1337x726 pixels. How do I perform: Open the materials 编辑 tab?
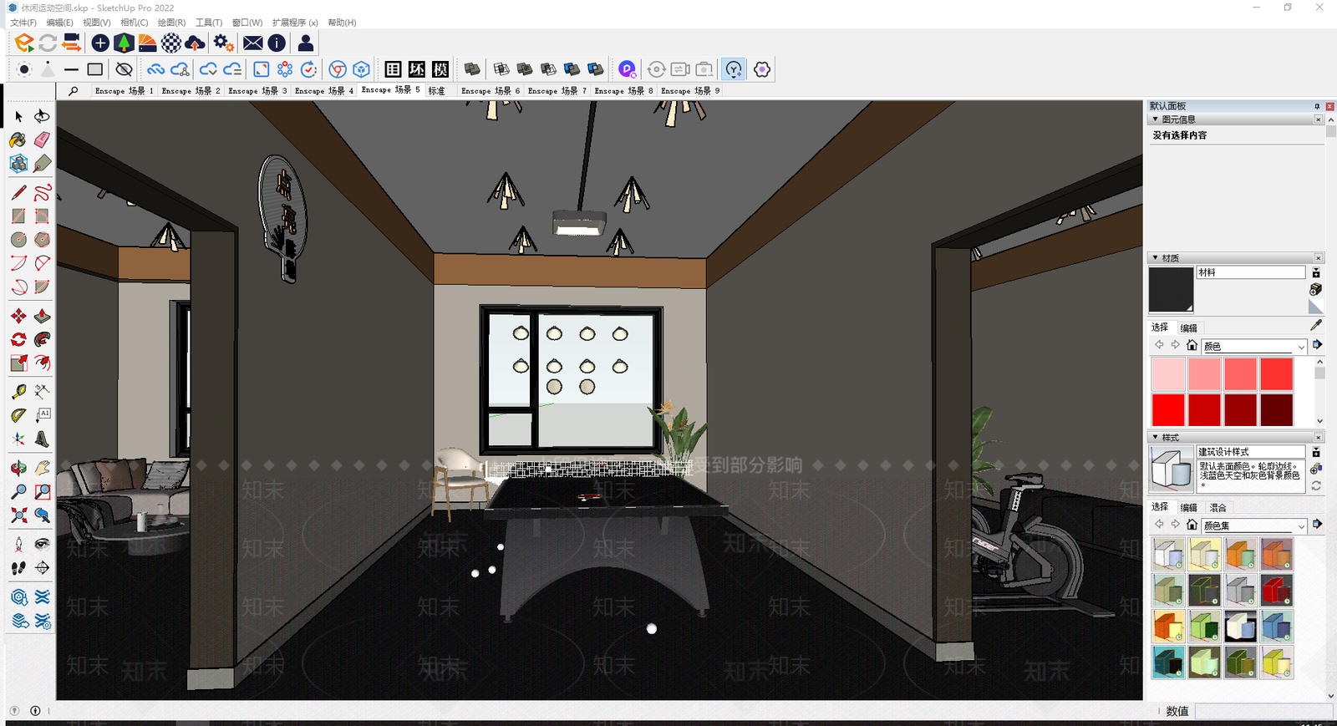[x=1189, y=327]
